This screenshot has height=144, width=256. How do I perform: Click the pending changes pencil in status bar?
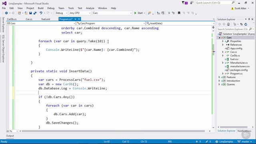point(207,142)
